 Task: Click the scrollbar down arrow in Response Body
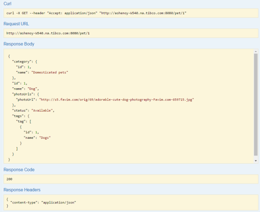(x=255, y=160)
